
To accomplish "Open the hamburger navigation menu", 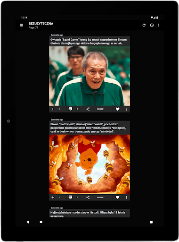I will [x=21, y=25].
